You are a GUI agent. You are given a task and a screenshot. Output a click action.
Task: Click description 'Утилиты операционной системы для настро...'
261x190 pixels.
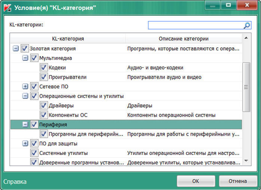(x=183, y=153)
